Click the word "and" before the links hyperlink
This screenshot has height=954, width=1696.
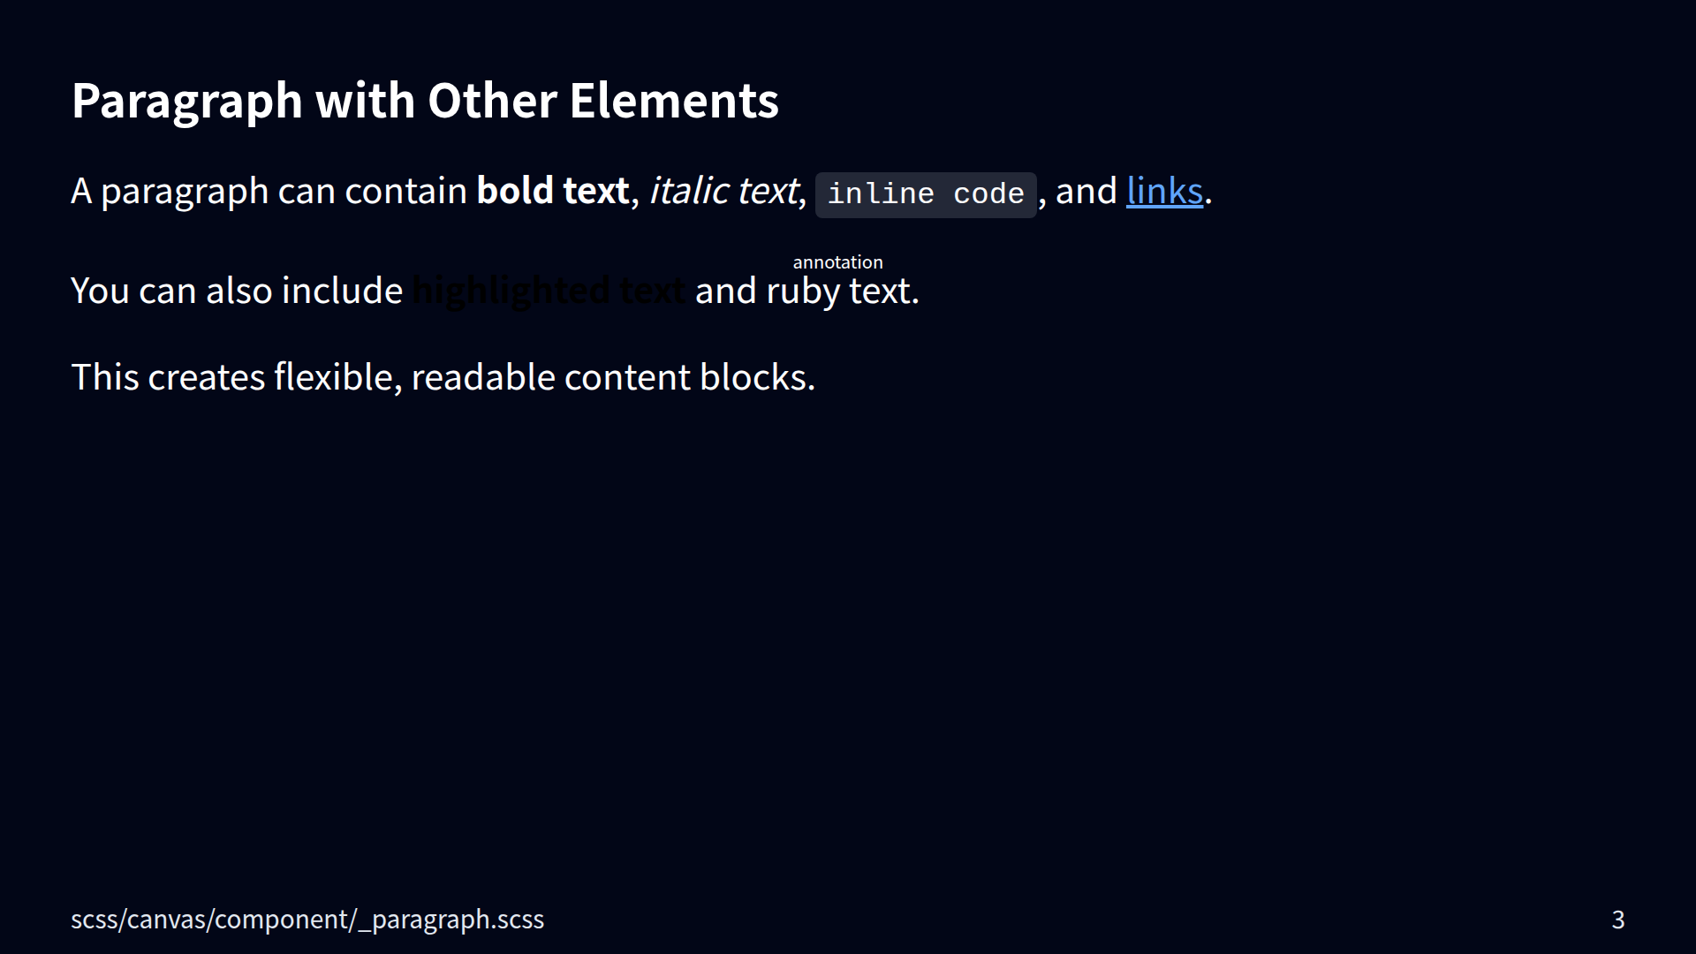1086,192
